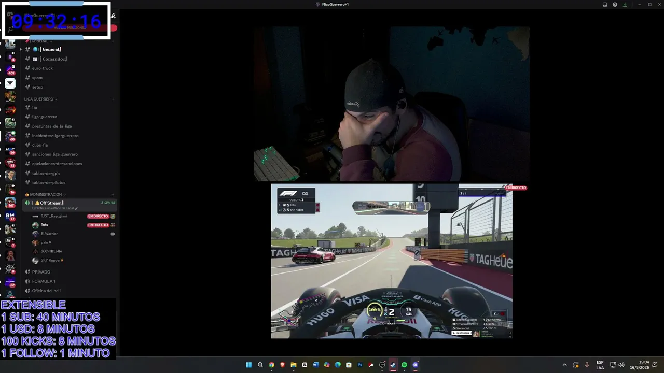Screen dimensions: 664x373
Task: Show hidden system tray icons
Action: pos(564,365)
